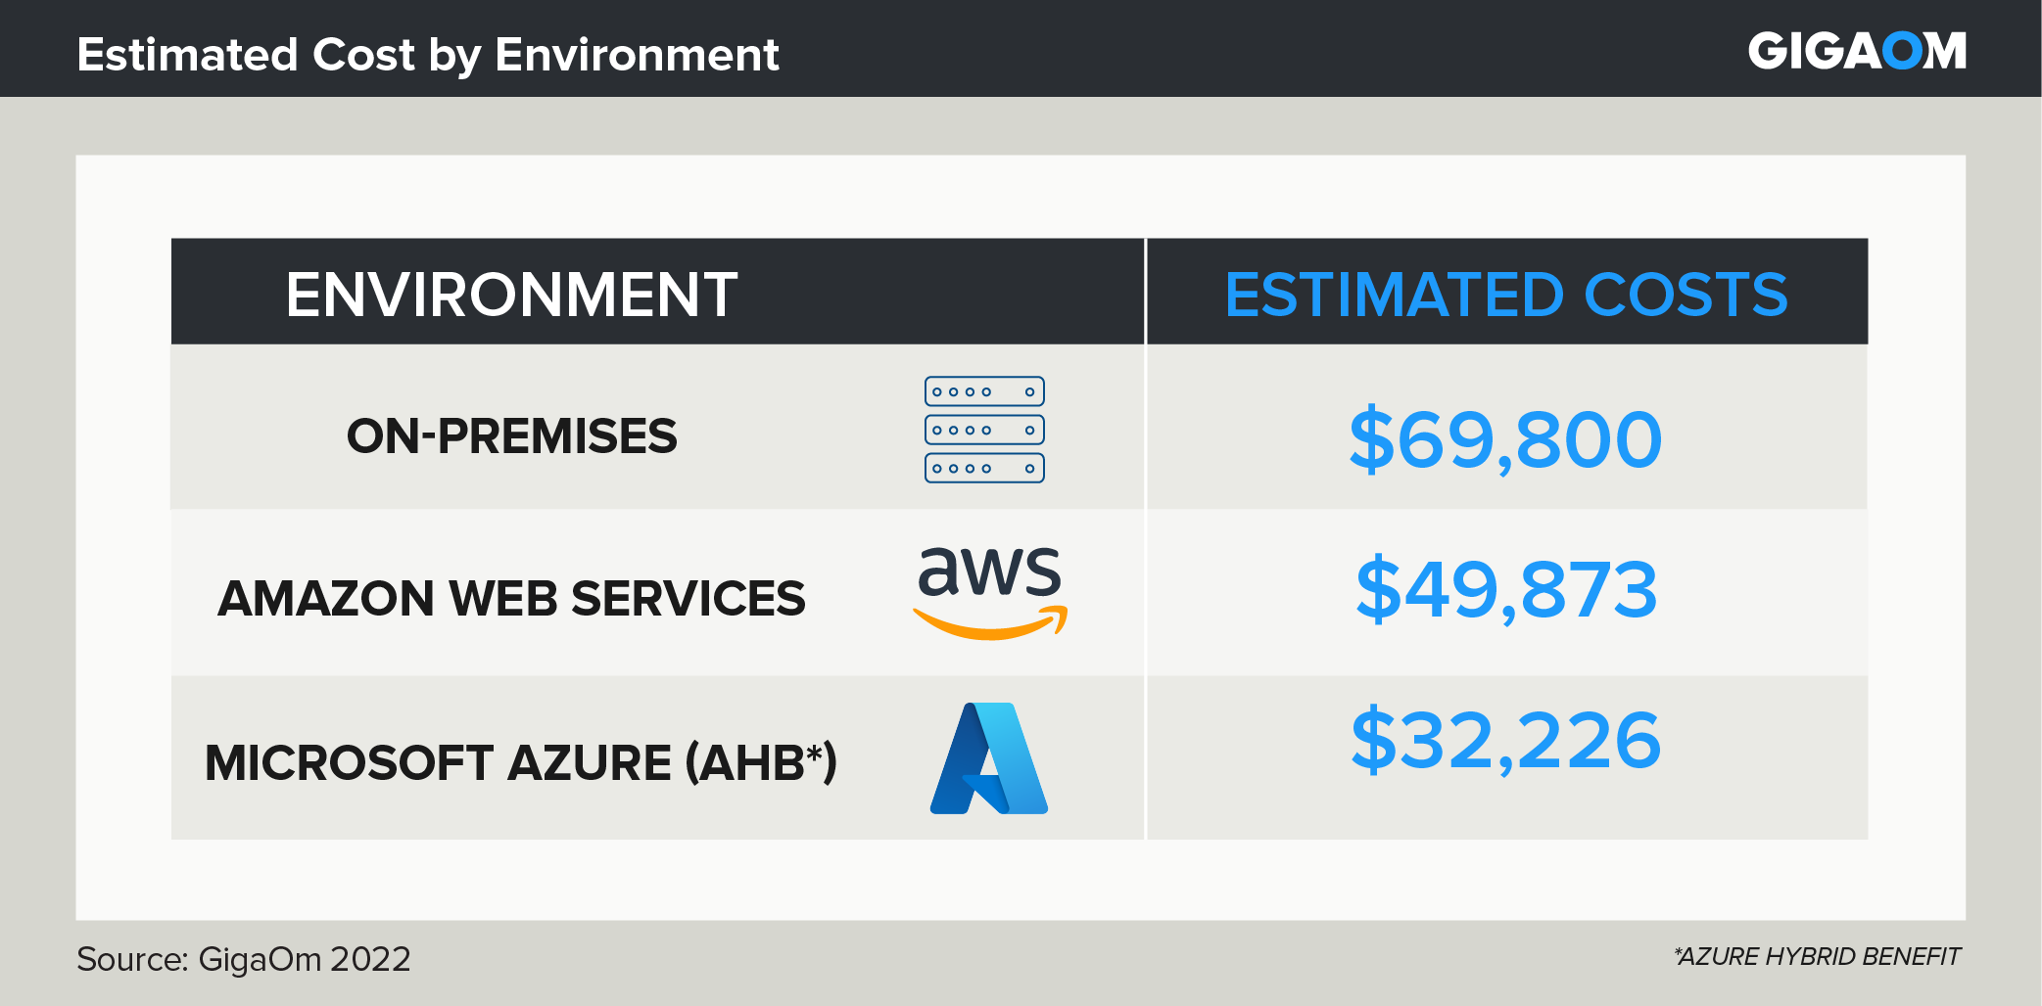This screenshot has height=1006, width=2042.
Task: Click the $49,873 AWS cost value
Action: [1506, 590]
